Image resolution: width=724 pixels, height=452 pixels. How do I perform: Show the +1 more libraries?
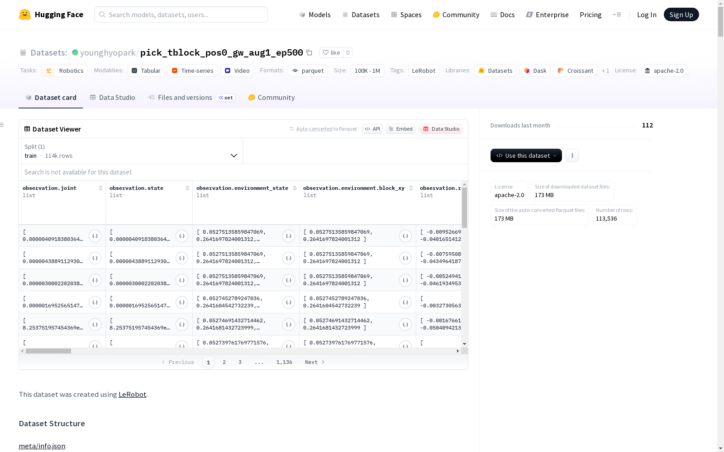tap(605, 71)
